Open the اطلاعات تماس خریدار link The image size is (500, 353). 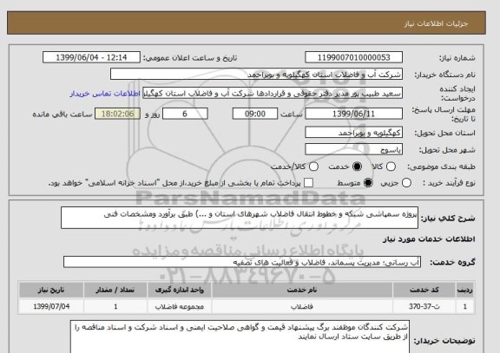105,94
